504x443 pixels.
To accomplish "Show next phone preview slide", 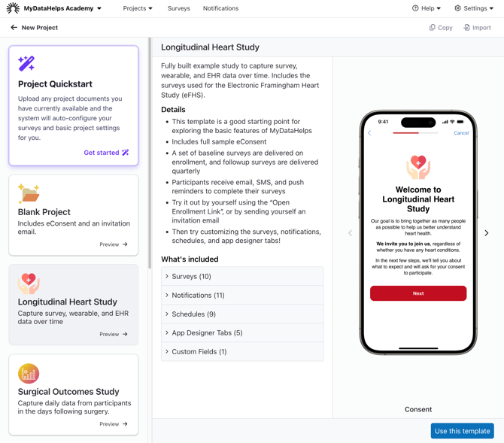I will point(486,233).
